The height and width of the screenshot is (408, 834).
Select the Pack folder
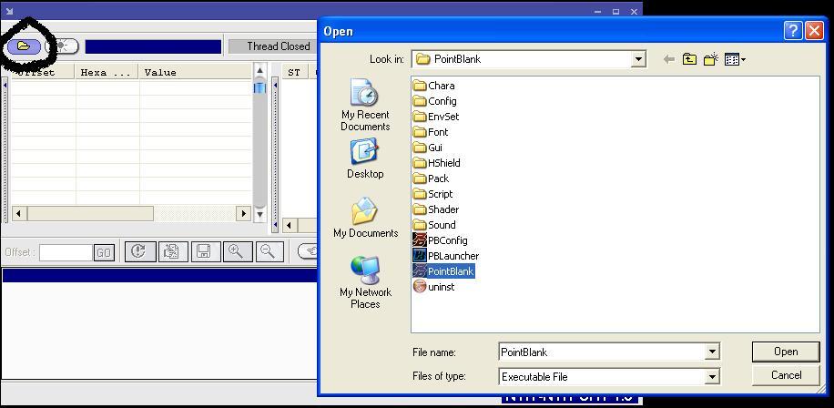click(431, 178)
